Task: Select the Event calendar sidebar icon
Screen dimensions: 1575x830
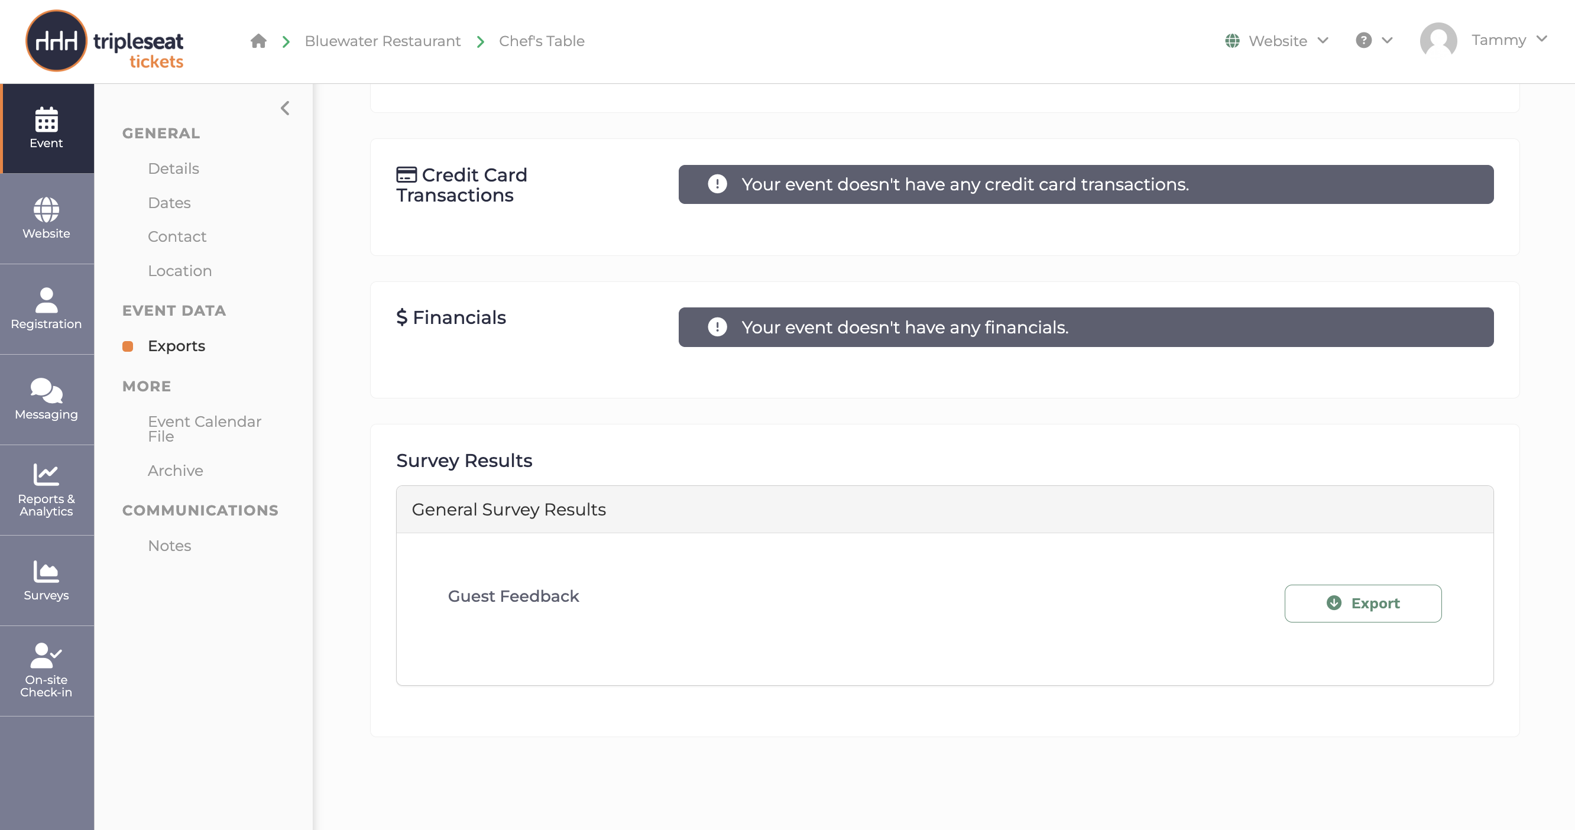Action: pos(47,128)
